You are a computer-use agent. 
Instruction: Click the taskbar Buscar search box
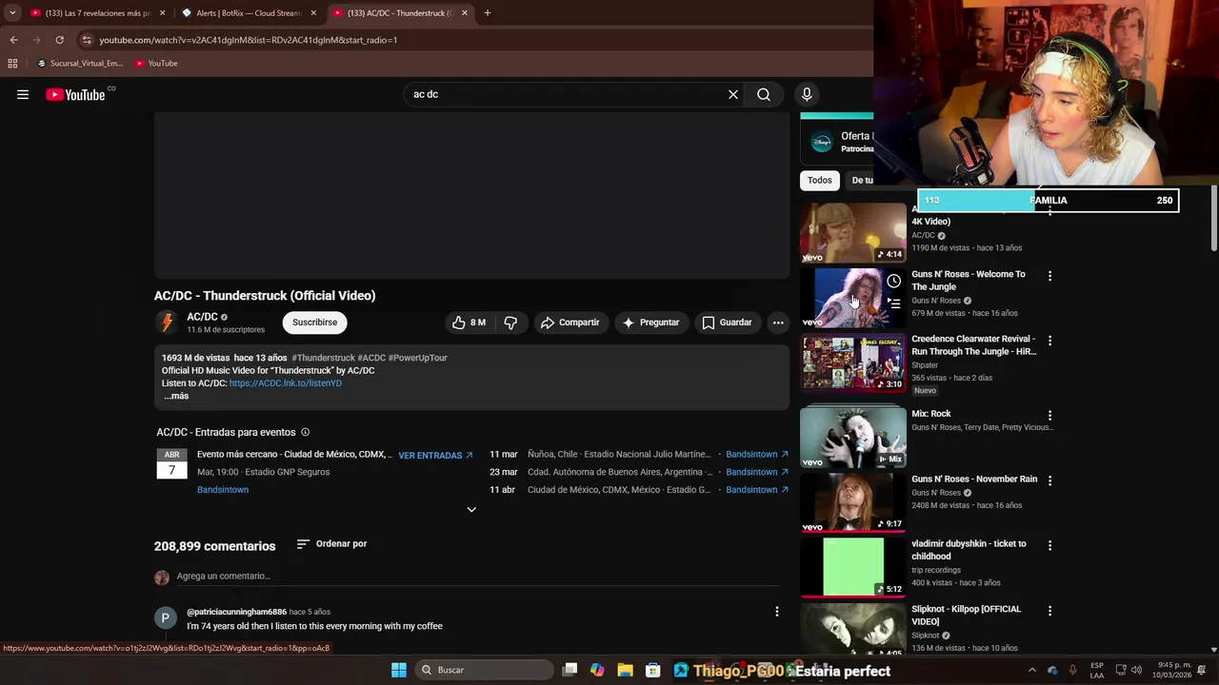point(483,670)
